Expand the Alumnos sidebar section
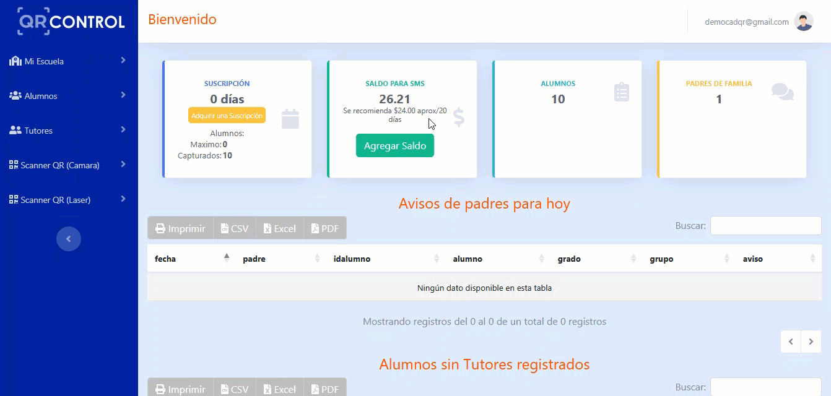 tap(68, 96)
